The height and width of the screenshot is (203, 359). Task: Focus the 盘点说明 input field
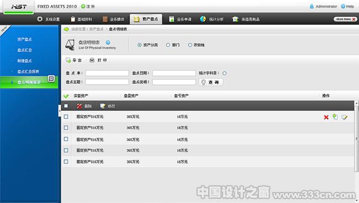tap(174, 82)
